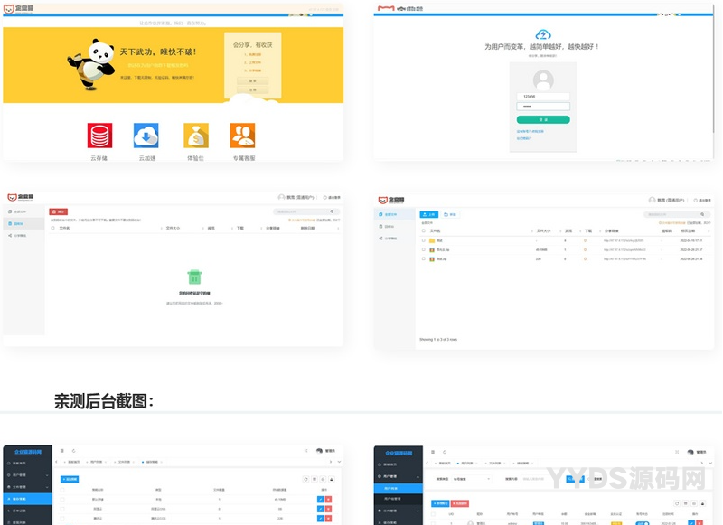Viewport: 723px width, 525px height.
Task: Tick the select-all checkbox in recycle bin table
Action: click(x=53, y=229)
